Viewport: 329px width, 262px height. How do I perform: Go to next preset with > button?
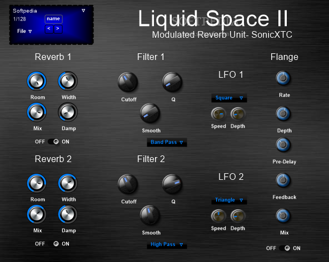(x=58, y=29)
